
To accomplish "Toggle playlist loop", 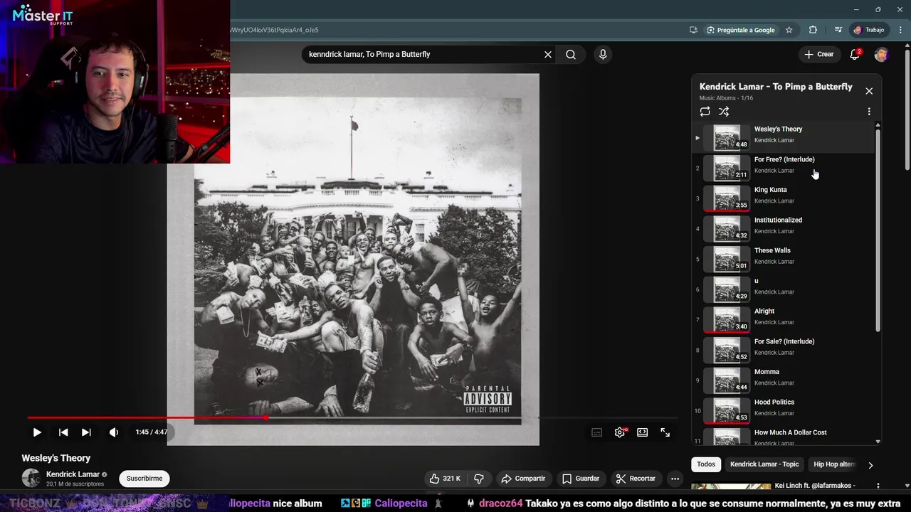I will (705, 112).
